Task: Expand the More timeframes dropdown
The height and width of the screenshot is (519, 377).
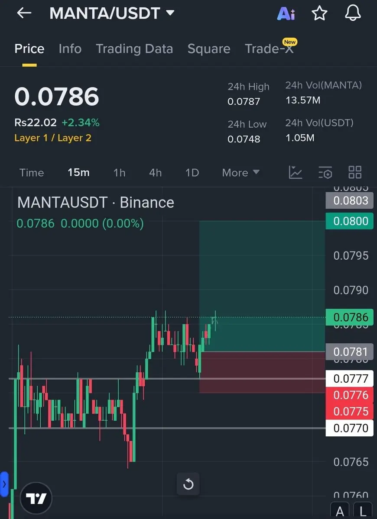Action: (240, 172)
